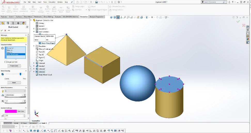251x133 pixels.
Task: Switch to the Analysis Preparation tab
Action: pos(97,17)
